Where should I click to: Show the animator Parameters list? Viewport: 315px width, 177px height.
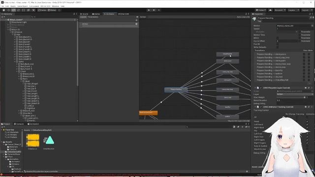[93, 17]
